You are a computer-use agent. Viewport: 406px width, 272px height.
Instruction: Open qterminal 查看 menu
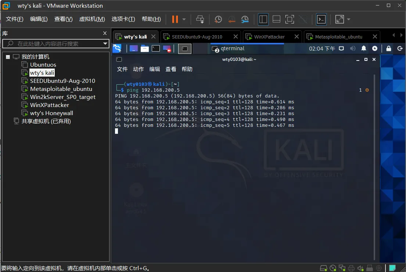click(170, 69)
